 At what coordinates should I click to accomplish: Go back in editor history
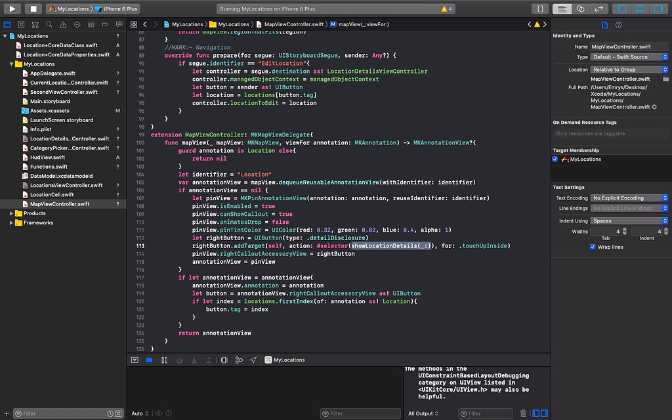(x=145, y=24)
